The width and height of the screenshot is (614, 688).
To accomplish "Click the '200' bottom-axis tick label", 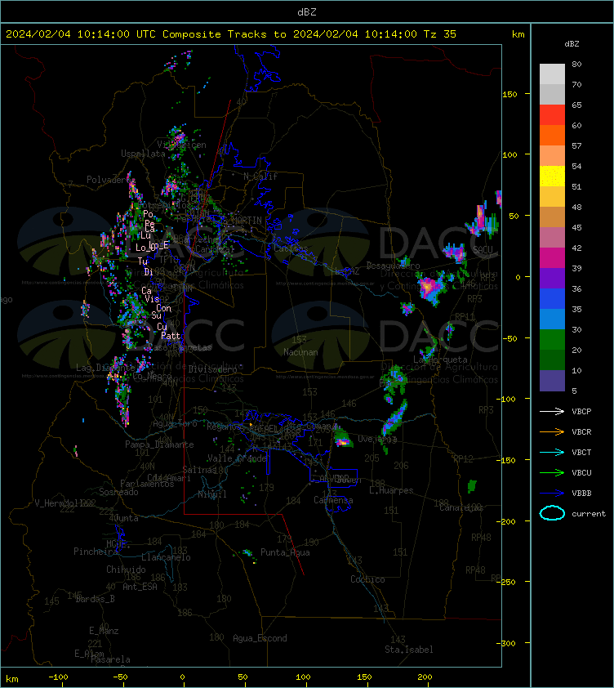I will pos(425,677).
